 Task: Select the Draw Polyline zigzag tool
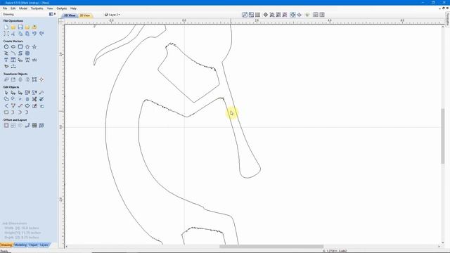click(6, 53)
